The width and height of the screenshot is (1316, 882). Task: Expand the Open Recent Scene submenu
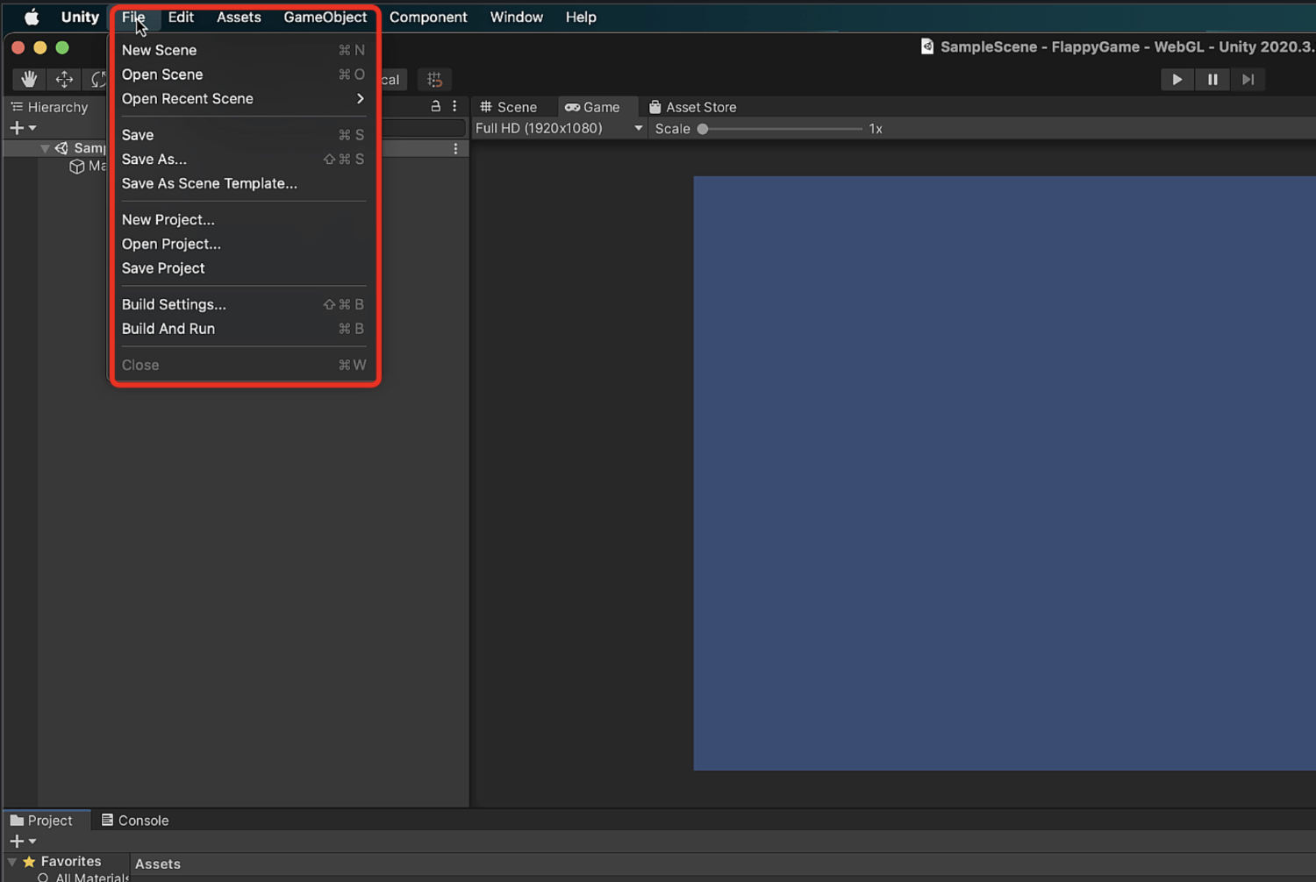point(244,99)
